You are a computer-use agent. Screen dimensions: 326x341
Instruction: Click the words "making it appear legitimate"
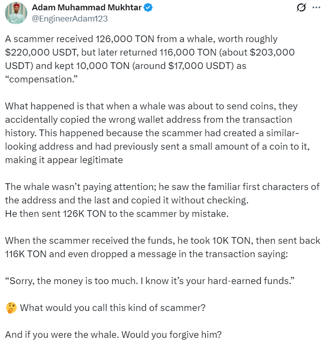point(64,160)
